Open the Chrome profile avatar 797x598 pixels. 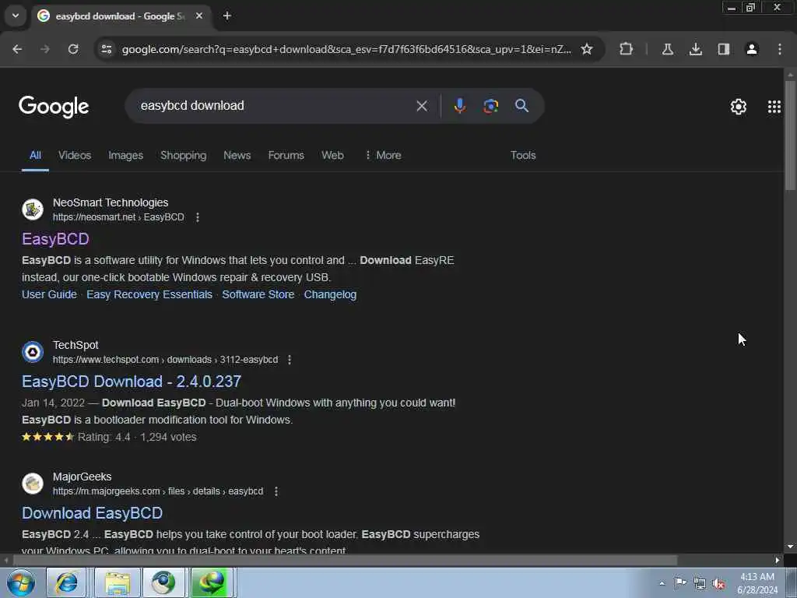(752, 49)
